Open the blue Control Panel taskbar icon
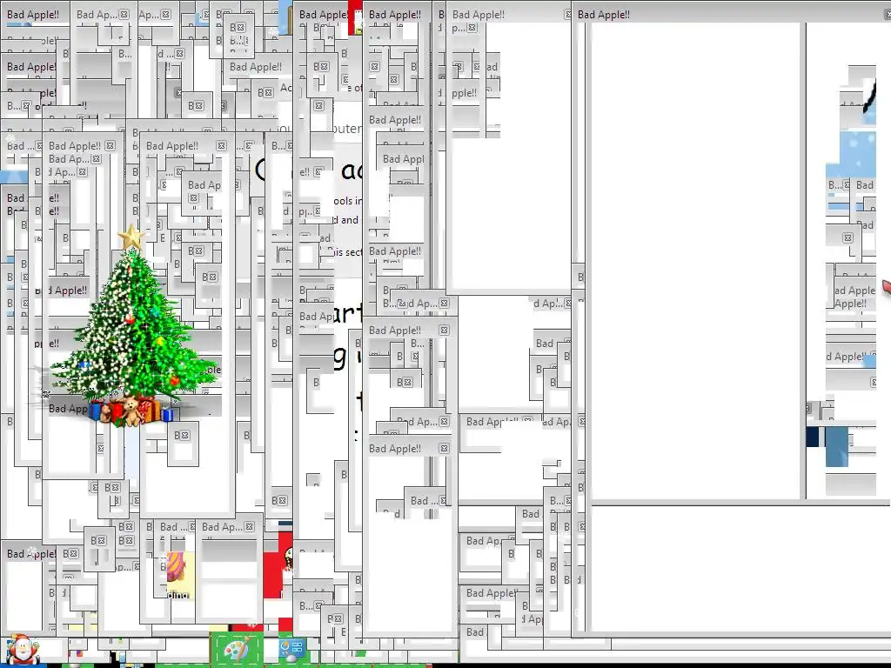 pos(292,650)
